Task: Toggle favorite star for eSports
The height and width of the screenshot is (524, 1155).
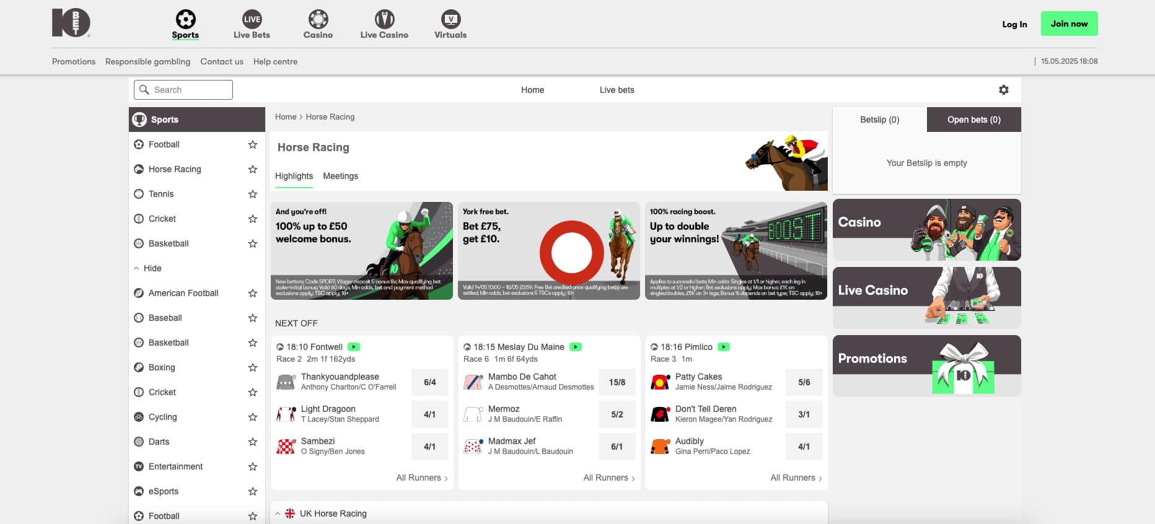Action: 253,491
